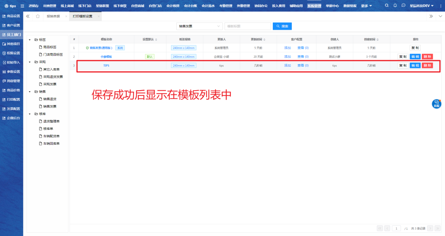Screen dimensions: 445x236
Task: Click the search magnifier icon in top bar
Action: (386, 6)
